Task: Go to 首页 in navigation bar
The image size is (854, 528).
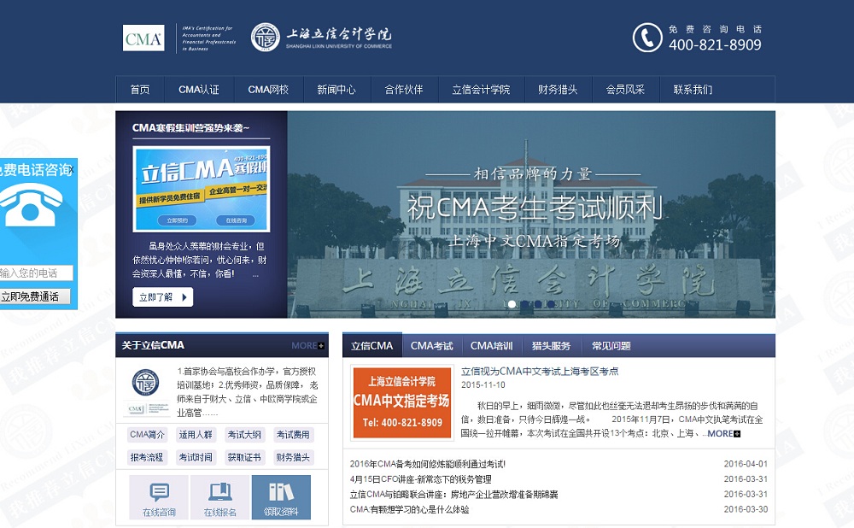Action: 140,90
